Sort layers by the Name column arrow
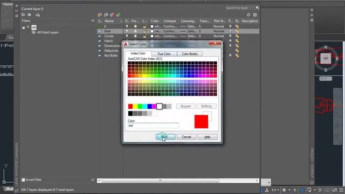The width and height of the screenshot is (345, 194). point(121,21)
